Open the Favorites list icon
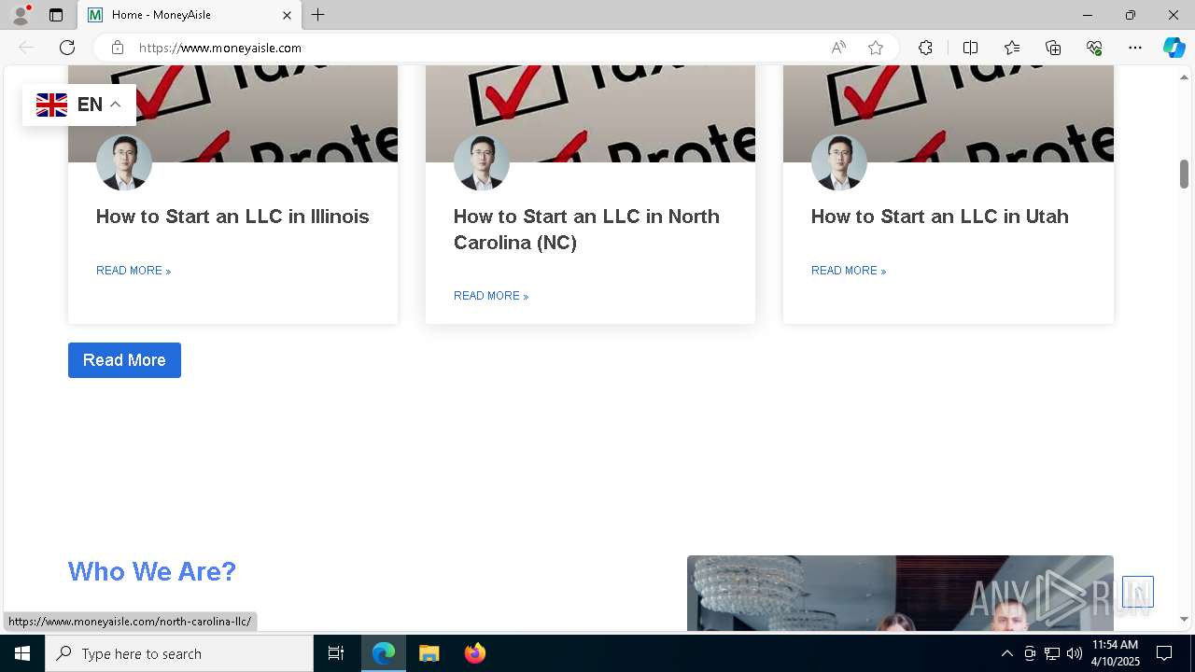The height and width of the screenshot is (672, 1195). [1012, 48]
